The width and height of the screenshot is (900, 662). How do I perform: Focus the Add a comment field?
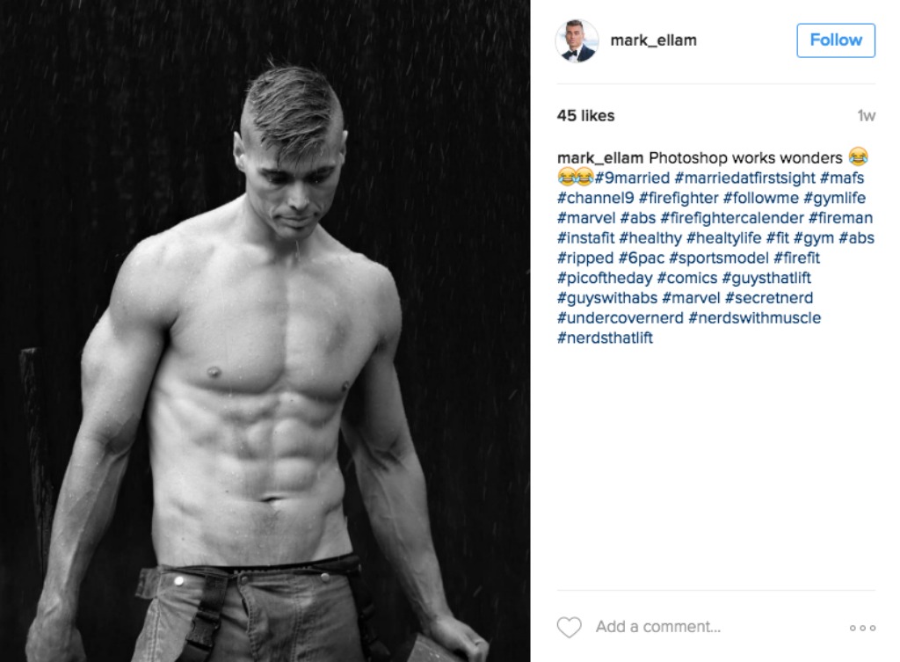click(657, 627)
